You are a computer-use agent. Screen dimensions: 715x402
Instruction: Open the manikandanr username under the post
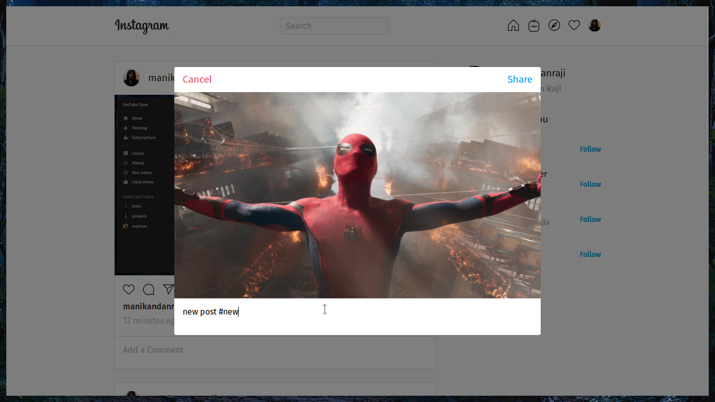(x=149, y=306)
